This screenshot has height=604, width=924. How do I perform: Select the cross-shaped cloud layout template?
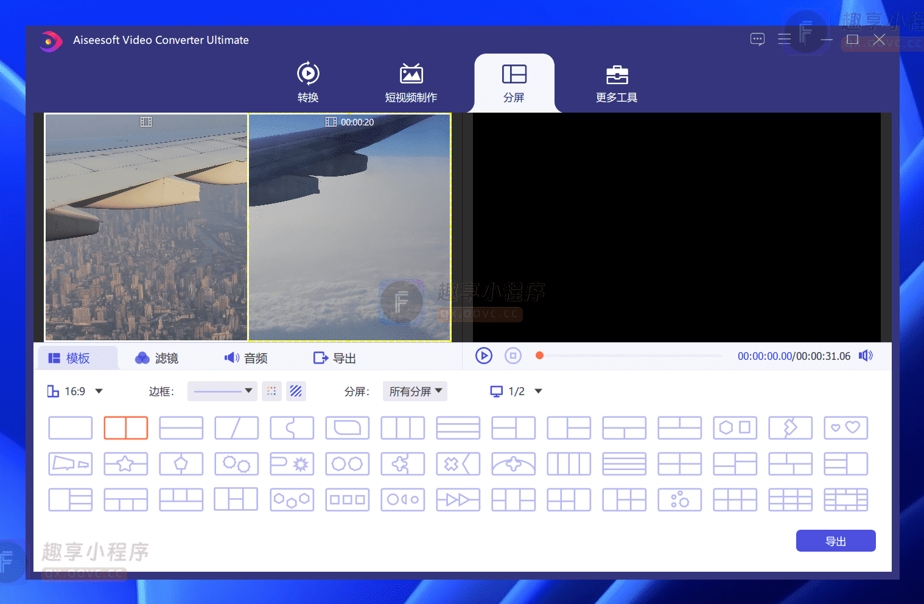[x=514, y=464]
